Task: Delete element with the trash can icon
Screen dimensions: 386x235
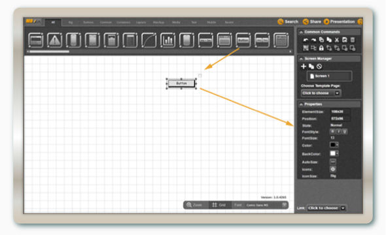Action: (x=353, y=40)
